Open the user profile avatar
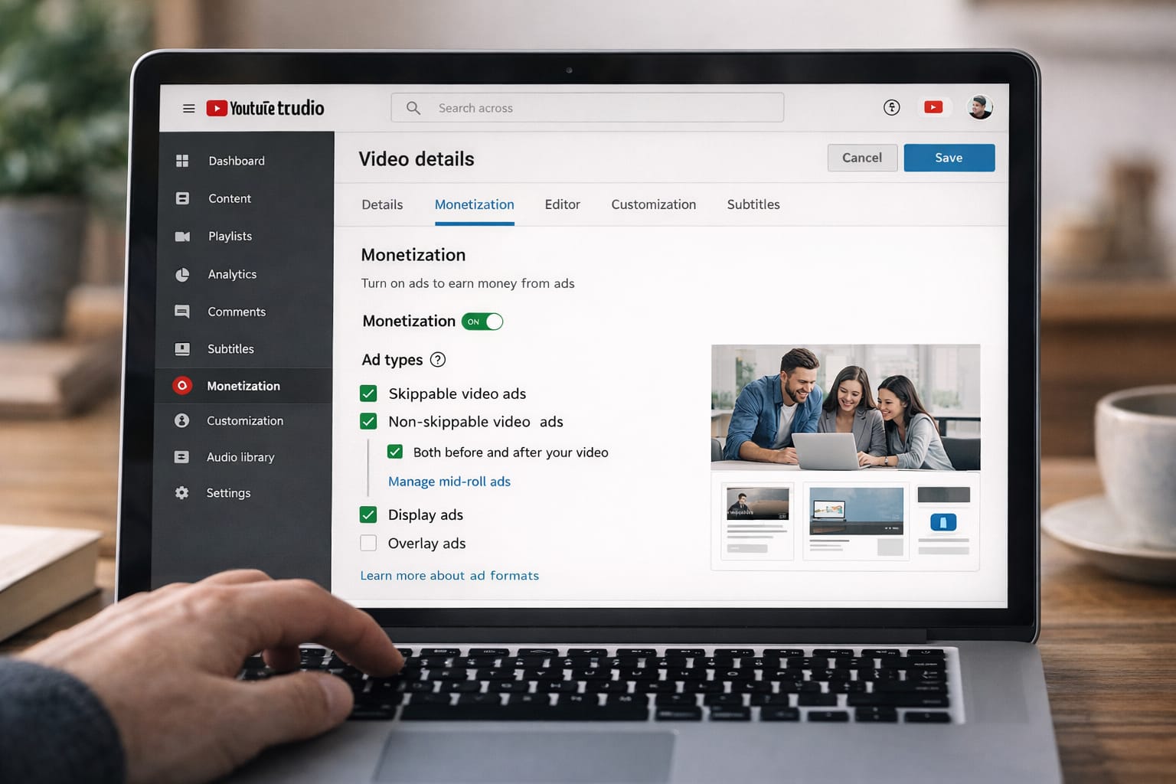This screenshot has width=1176, height=784. pos(980,107)
